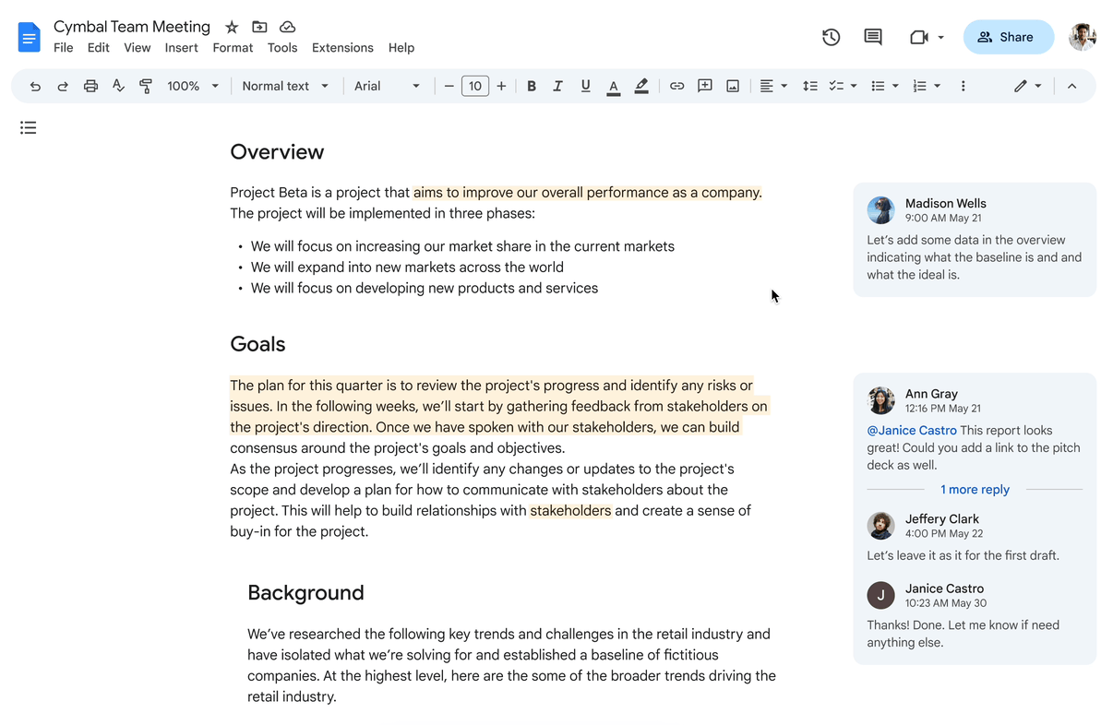Show all comments via the comment bubble icon
The width and height of the screenshot is (1113, 725).
[x=872, y=37]
